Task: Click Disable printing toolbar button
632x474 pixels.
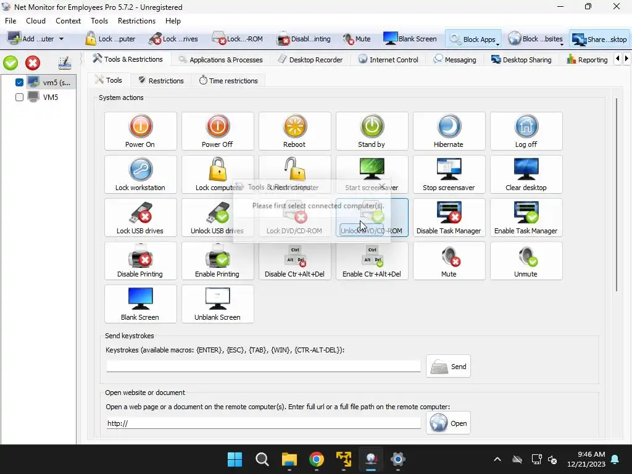Action: tap(304, 39)
